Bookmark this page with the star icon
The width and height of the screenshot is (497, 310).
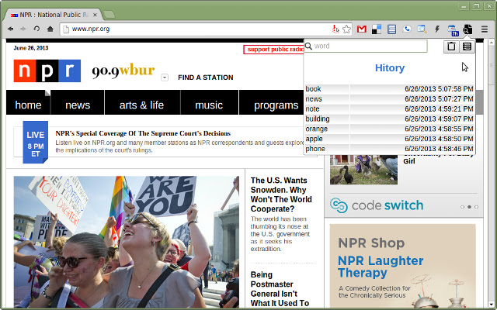[347, 29]
